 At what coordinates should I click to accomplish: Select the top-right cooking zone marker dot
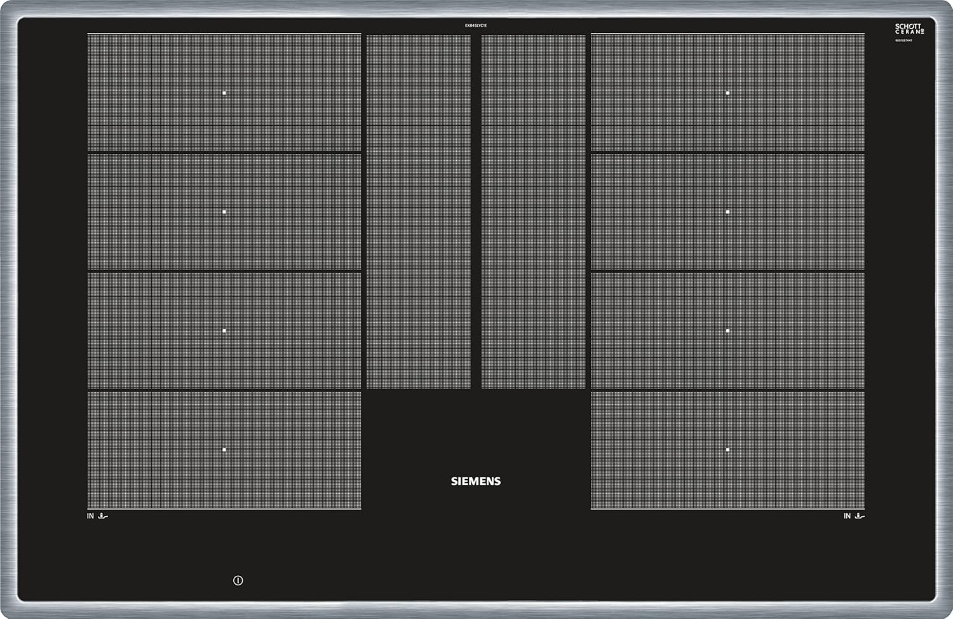[728, 92]
